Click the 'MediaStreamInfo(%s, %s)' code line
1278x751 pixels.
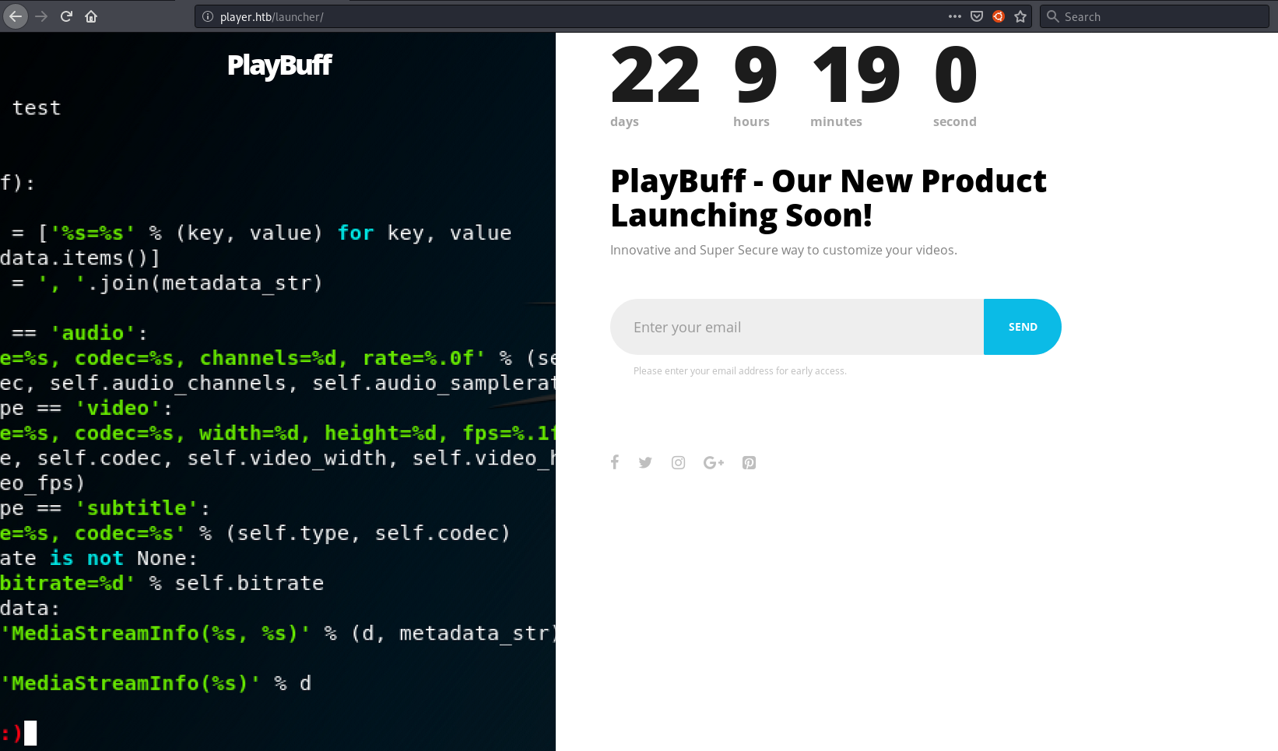tap(278, 633)
